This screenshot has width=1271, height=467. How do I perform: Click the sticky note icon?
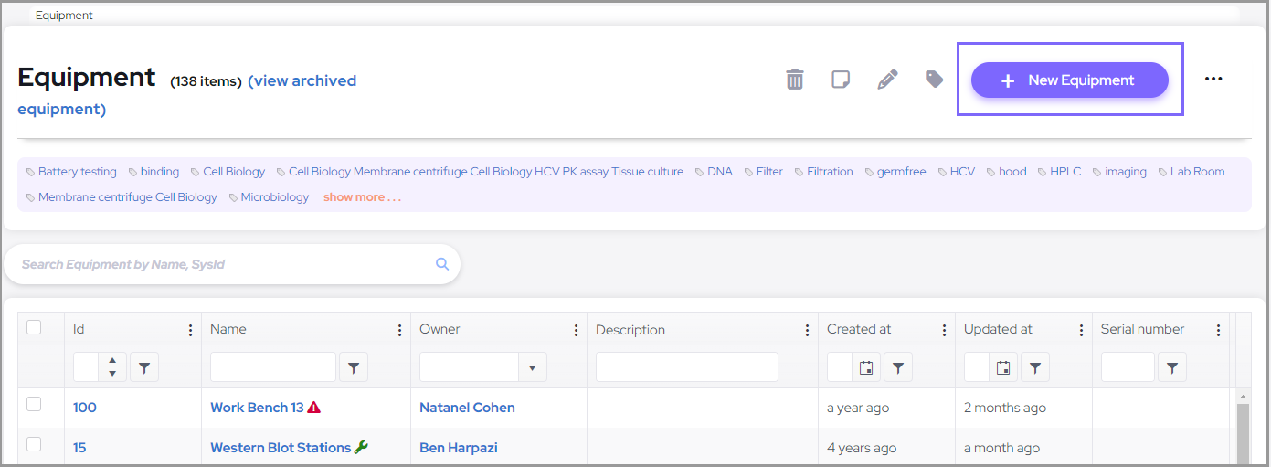click(841, 80)
